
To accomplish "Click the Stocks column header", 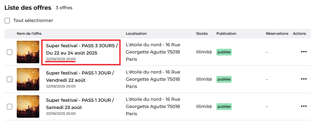I will [202, 33].
